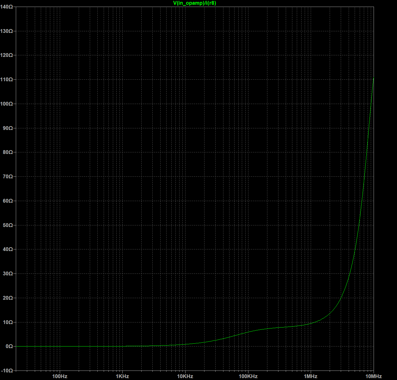Click the 90Ω y-axis label
The image size is (397, 380).
8,128
